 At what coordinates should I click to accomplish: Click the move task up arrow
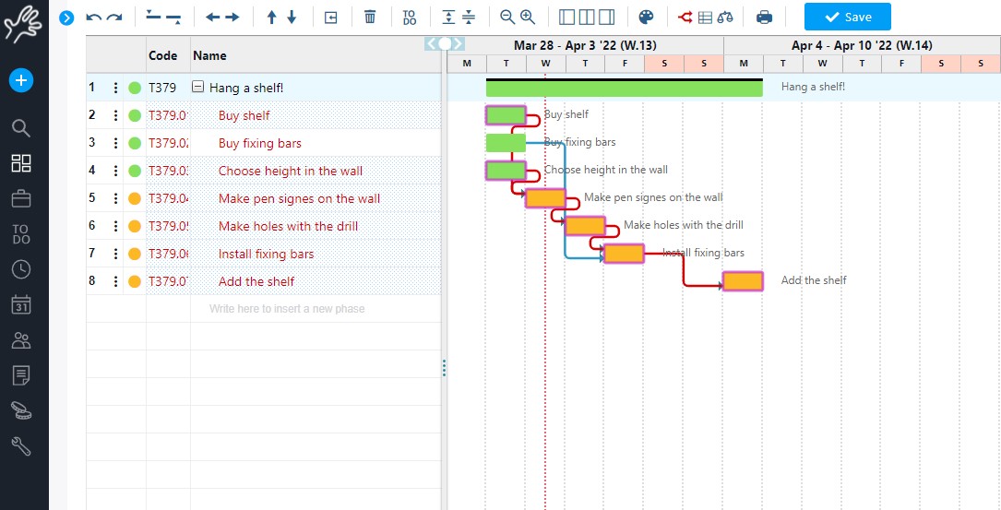(271, 17)
